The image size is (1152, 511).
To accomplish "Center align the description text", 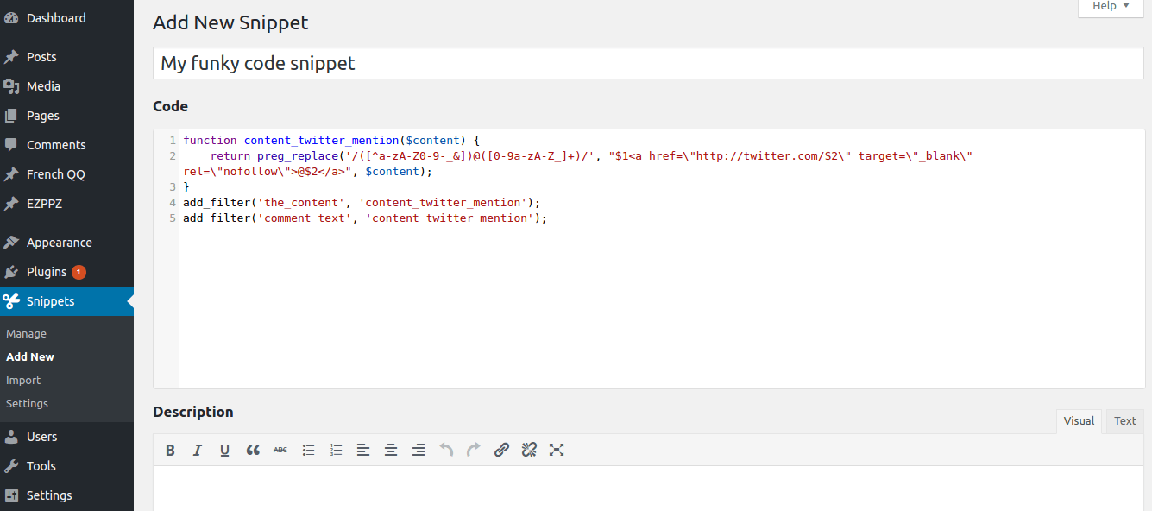I will point(391,450).
